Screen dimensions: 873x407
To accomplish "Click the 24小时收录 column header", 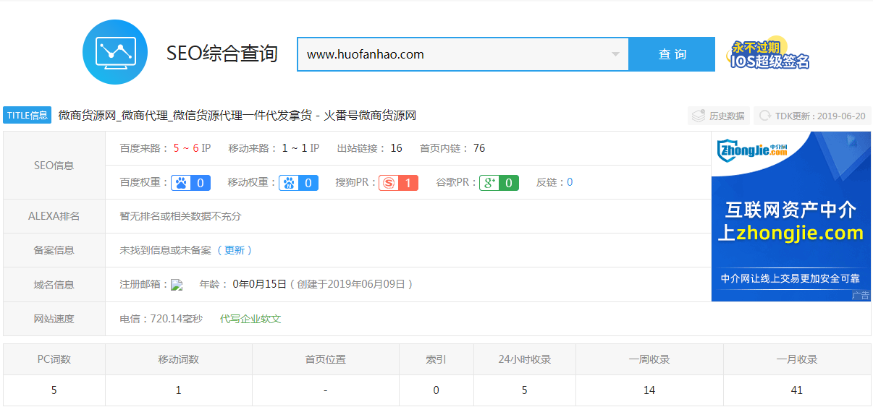I will (525, 359).
